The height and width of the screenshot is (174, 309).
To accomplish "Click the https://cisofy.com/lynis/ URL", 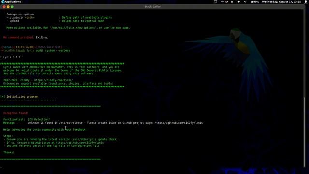I will coord(54,80).
